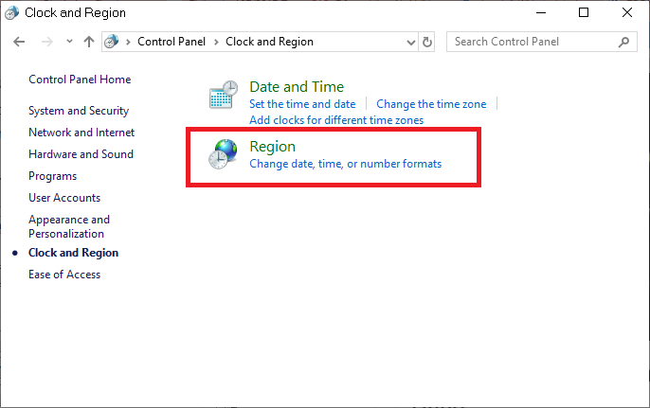Open the Recent locations dropdown arrow
The height and width of the screenshot is (408, 650).
tap(69, 42)
